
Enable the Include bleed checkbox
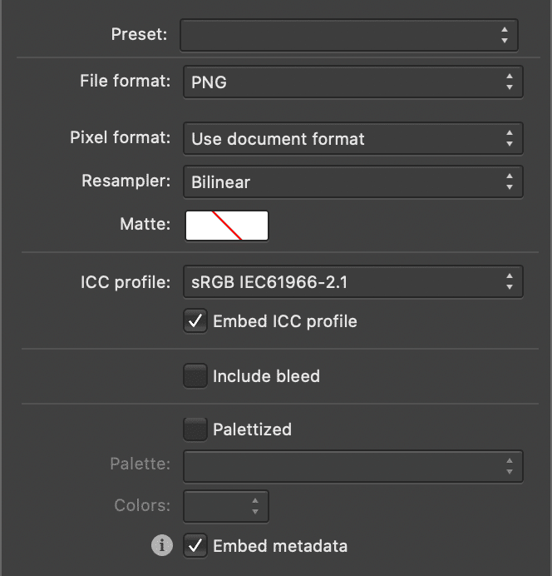click(195, 376)
